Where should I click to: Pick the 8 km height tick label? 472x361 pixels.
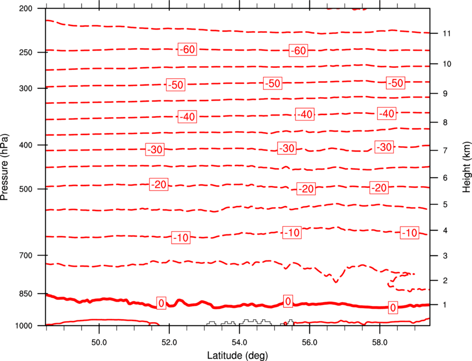coord(445,122)
